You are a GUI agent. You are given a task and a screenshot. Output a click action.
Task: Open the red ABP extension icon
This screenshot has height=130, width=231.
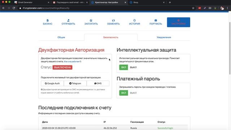pyautogui.click(x=200, y=8)
